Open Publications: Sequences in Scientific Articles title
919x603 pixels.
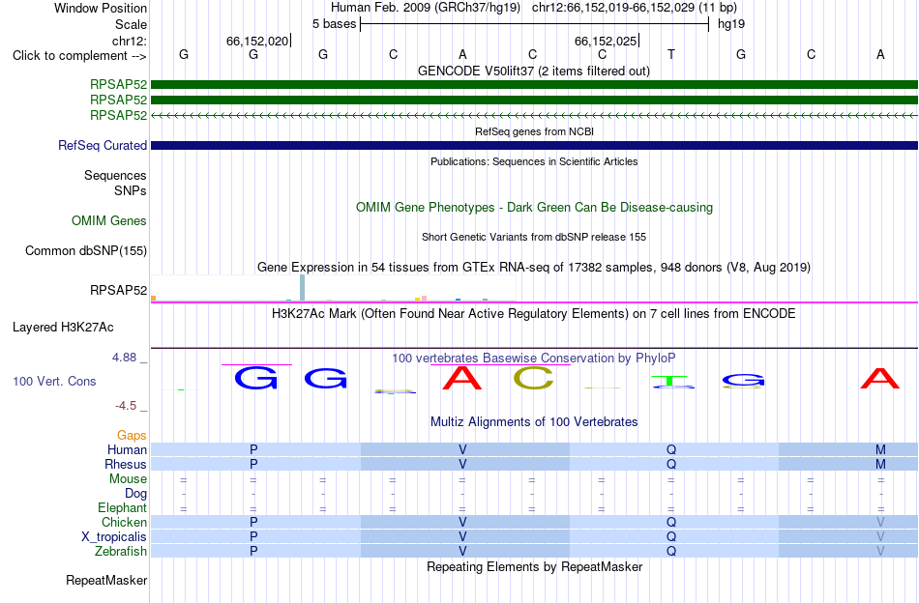click(x=534, y=161)
